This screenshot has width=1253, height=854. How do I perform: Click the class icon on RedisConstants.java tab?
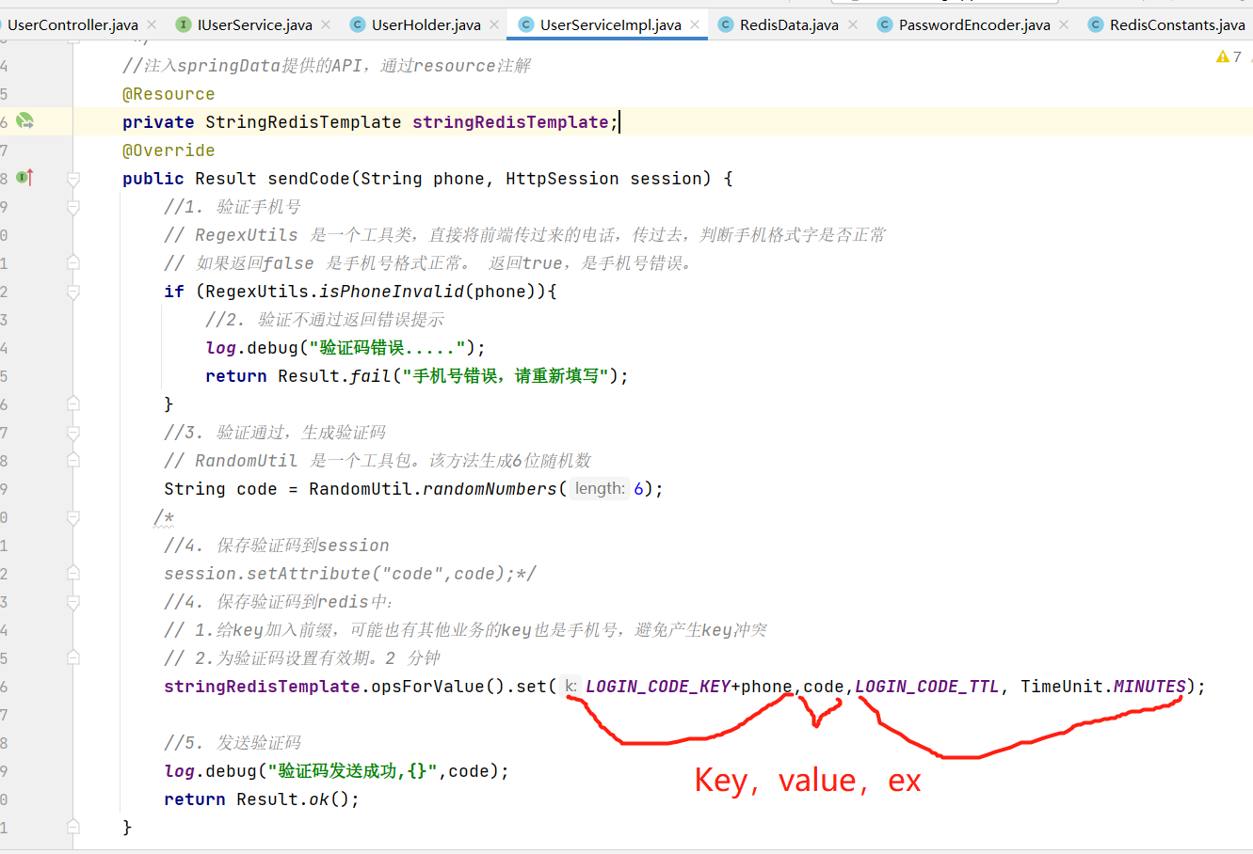pyautogui.click(x=1096, y=24)
